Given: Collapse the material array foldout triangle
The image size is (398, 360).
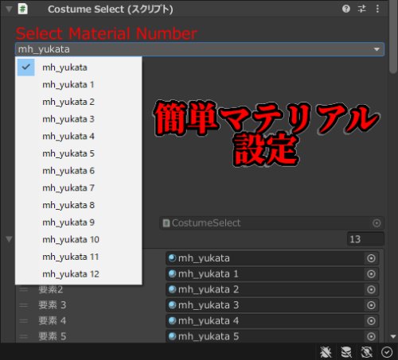Looking at the screenshot, I should pos(9,239).
